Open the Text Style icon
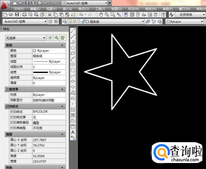This screenshot has height=169, width=206. [x=172, y=14]
